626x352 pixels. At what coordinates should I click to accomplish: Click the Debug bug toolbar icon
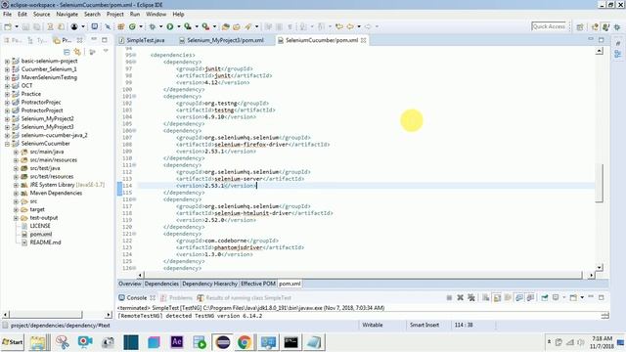point(153,26)
